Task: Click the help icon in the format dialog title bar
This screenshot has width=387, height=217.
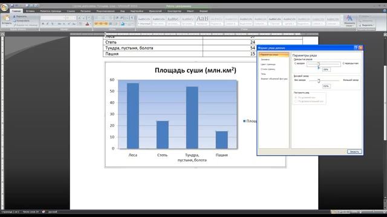Action: click(356, 48)
